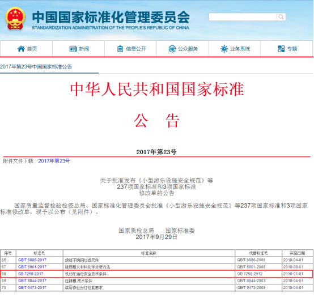314x298 pixels.
Task: Click the 2017年第23号中国国家标准公告 tab heading
Action: pos(36,67)
